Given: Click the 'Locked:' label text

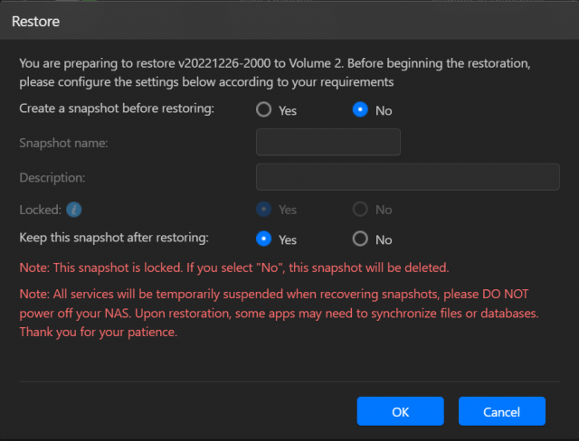Looking at the screenshot, I should [40, 210].
